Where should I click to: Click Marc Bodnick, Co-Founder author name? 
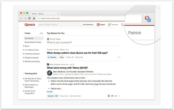tap(73, 72)
